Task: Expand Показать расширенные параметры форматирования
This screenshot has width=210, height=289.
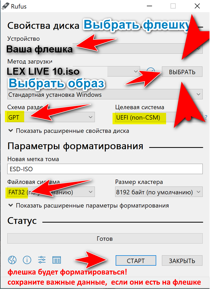Action: click(x=89, y=205)
